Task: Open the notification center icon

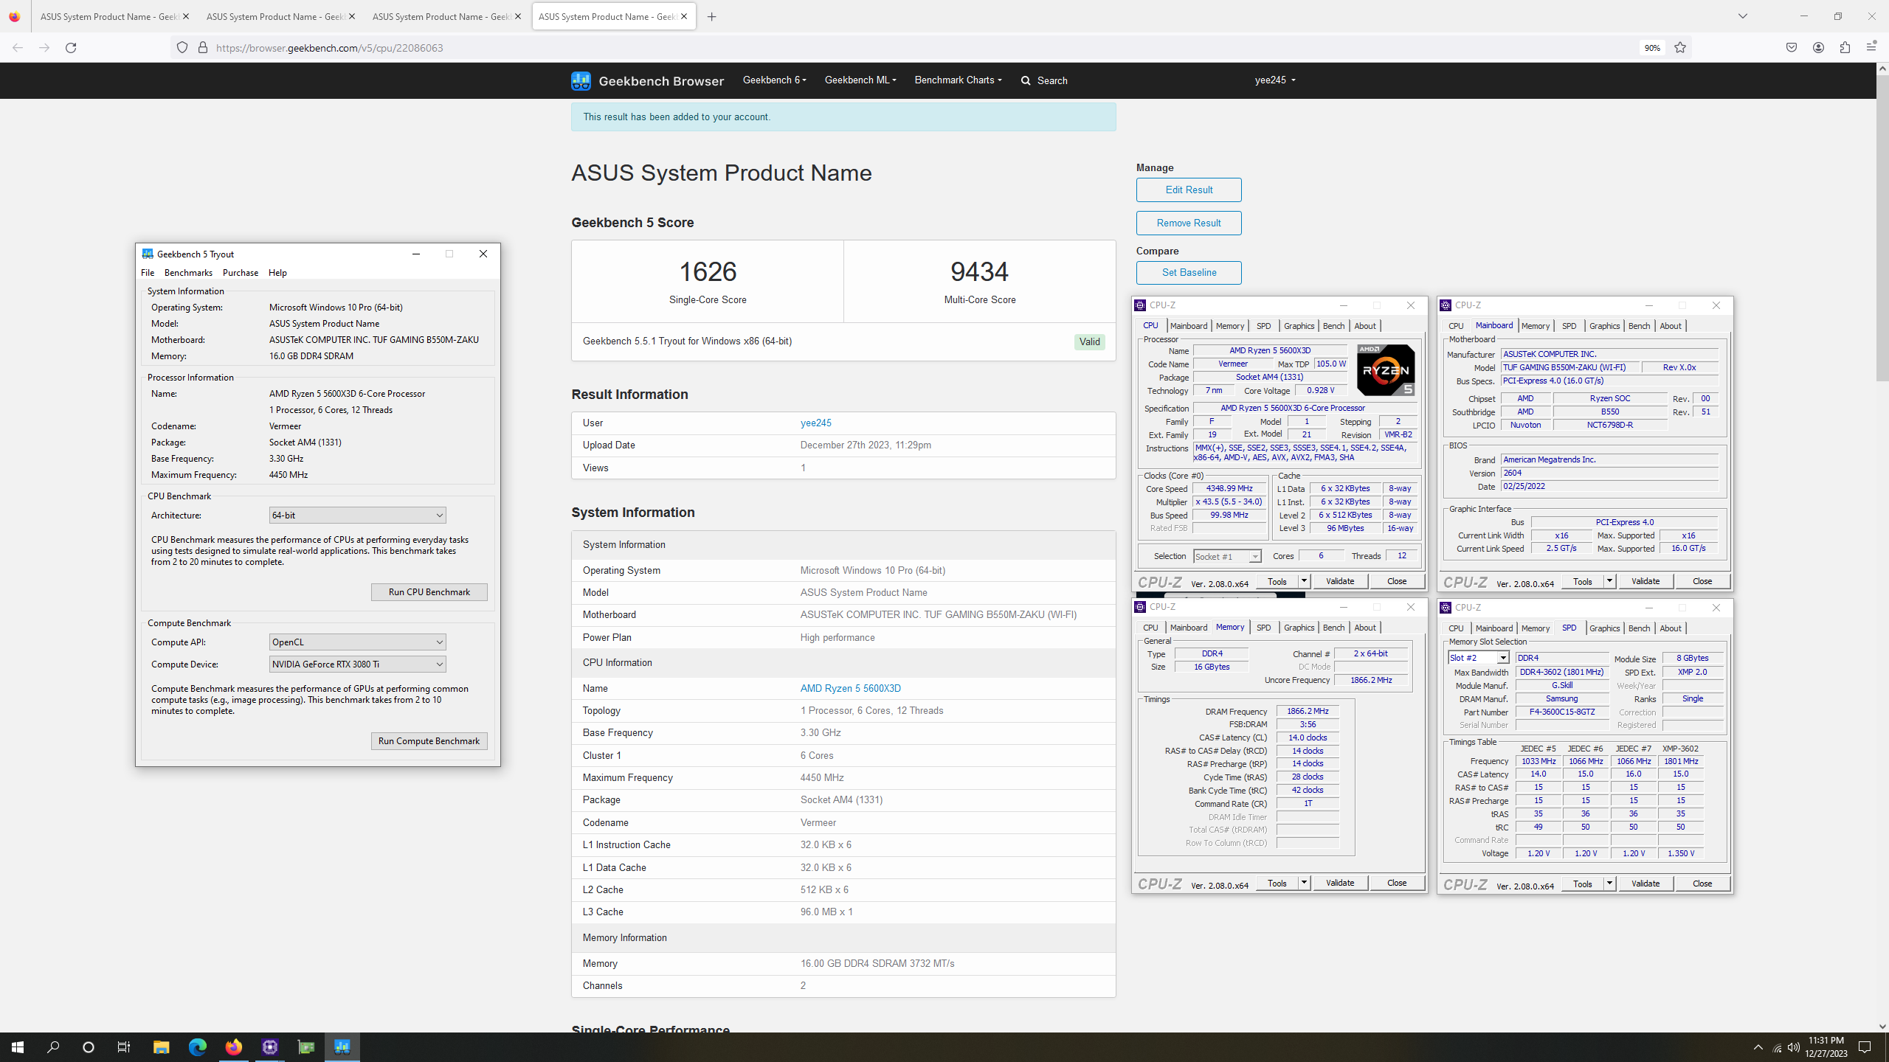Action: [x=1865, y=1047]
